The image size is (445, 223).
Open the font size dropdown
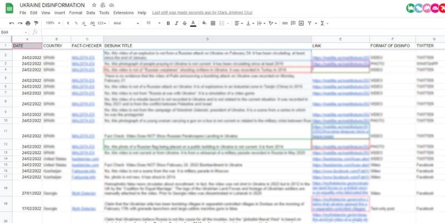[x=152, y=23]
